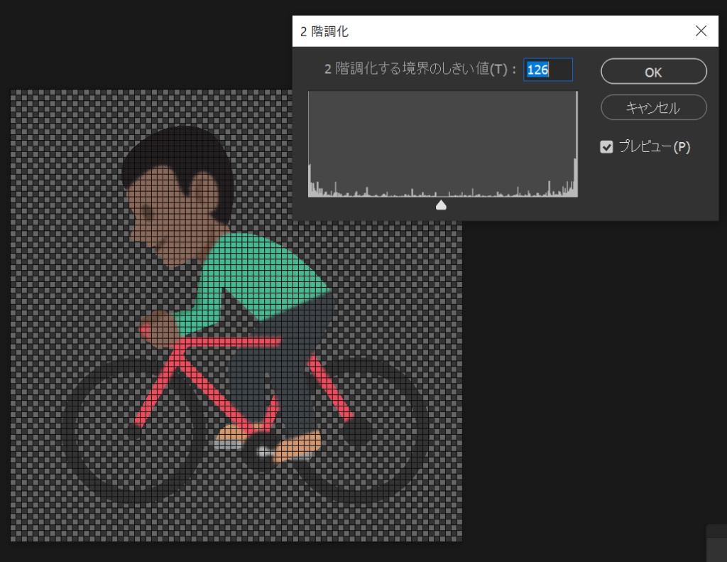Click the cyclist's orange shoe on the pedal
The image size is (727, 562).
[298, 446]
